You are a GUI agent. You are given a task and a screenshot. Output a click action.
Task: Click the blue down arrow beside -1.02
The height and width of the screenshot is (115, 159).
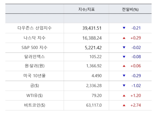[x=124, y=86]
